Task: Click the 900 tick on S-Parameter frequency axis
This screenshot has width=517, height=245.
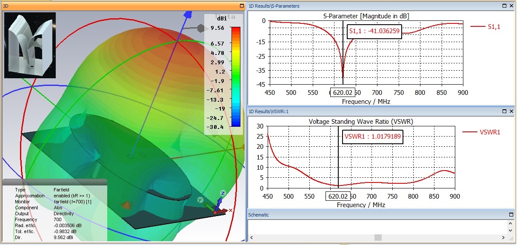Action: (463, 93)
